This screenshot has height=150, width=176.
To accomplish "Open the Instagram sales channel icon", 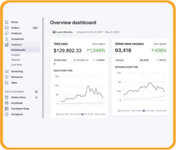I will pyautogui.click(x=7, y=114).
